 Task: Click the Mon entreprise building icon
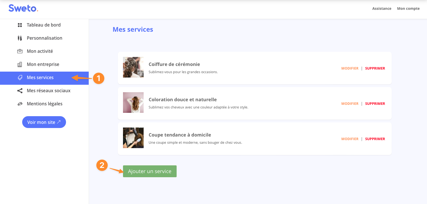tap(20, 64)
